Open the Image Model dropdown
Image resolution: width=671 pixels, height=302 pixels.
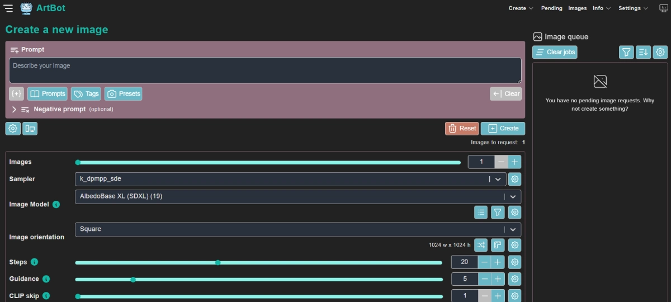coord(297,196)
